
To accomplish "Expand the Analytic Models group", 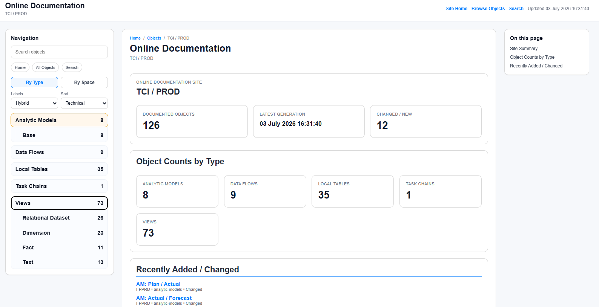I will (x=59, y=120).
